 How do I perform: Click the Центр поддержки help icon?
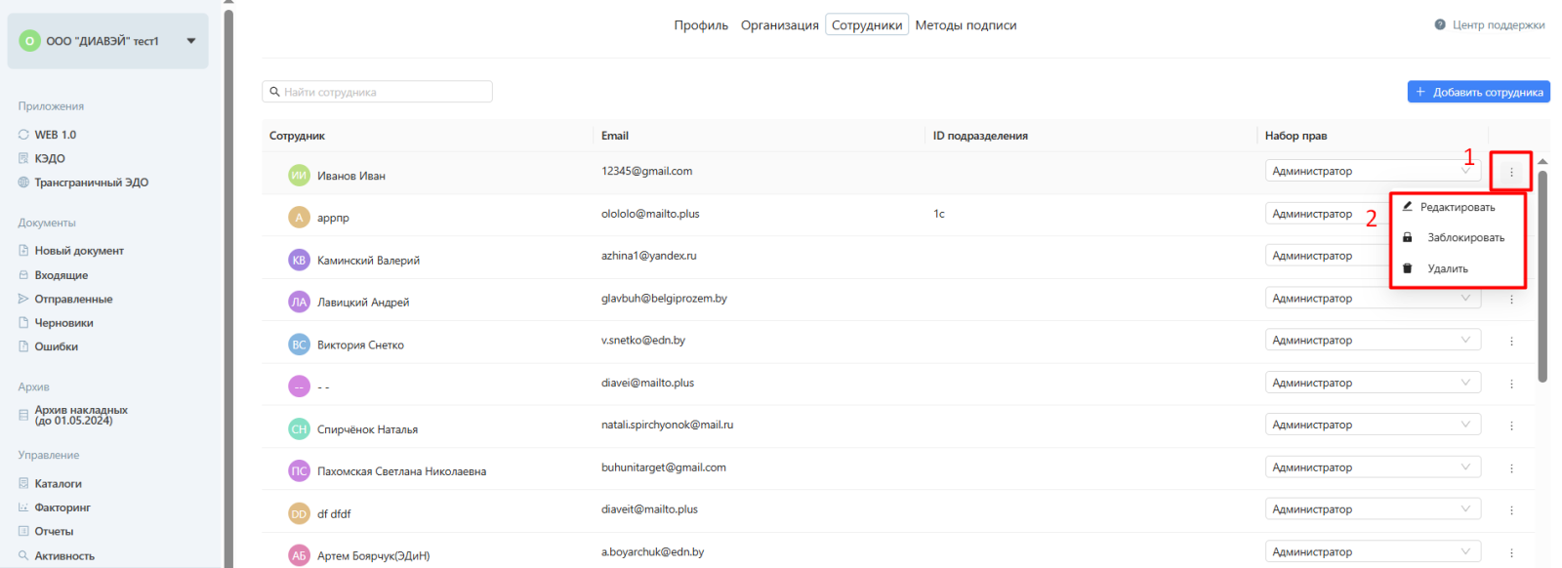[1439, 25]
